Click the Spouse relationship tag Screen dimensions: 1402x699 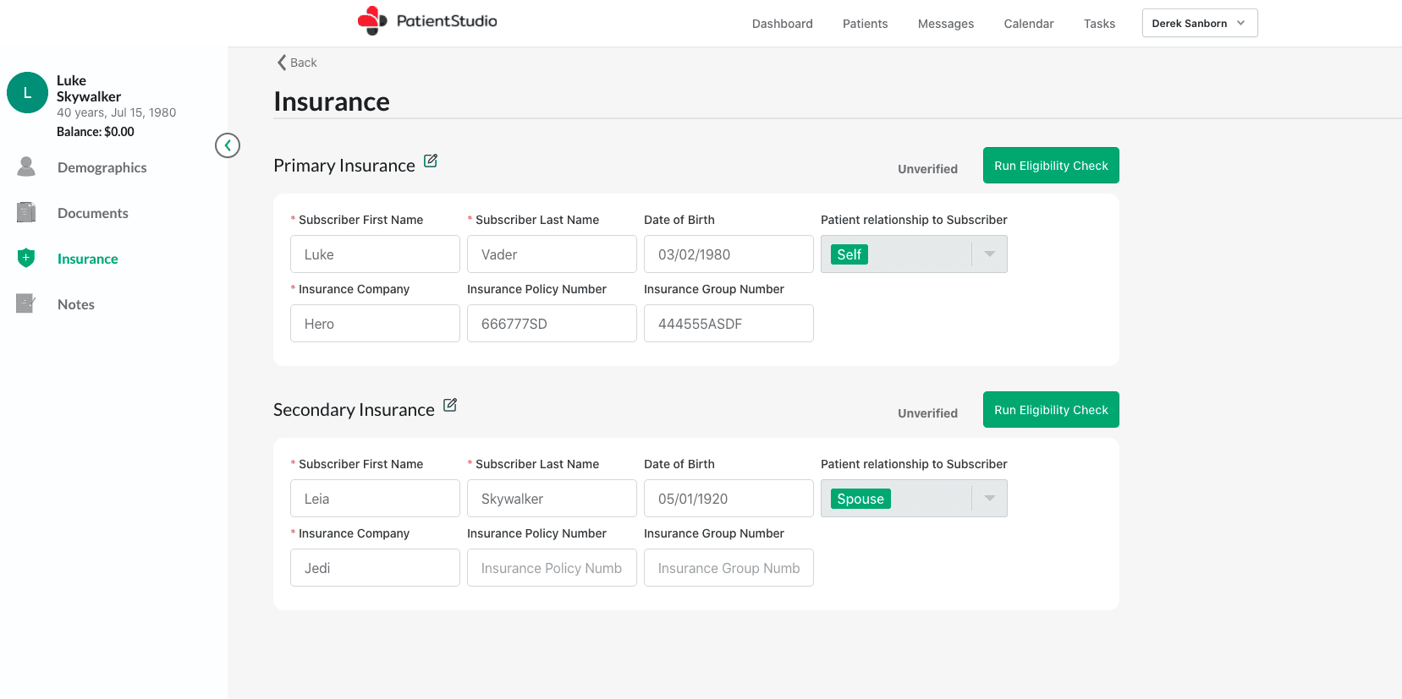860,499
